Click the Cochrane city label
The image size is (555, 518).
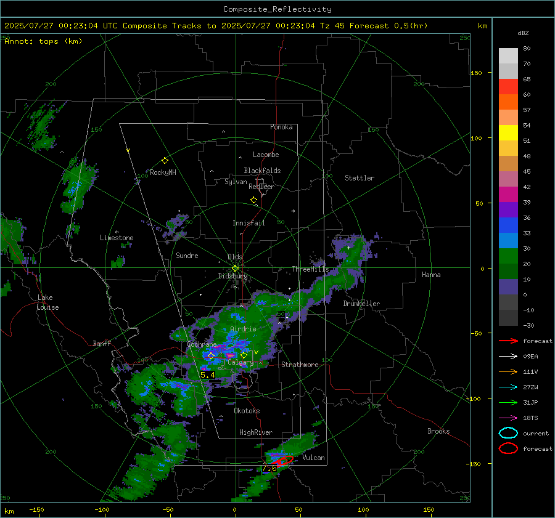[x=202, y=344]
